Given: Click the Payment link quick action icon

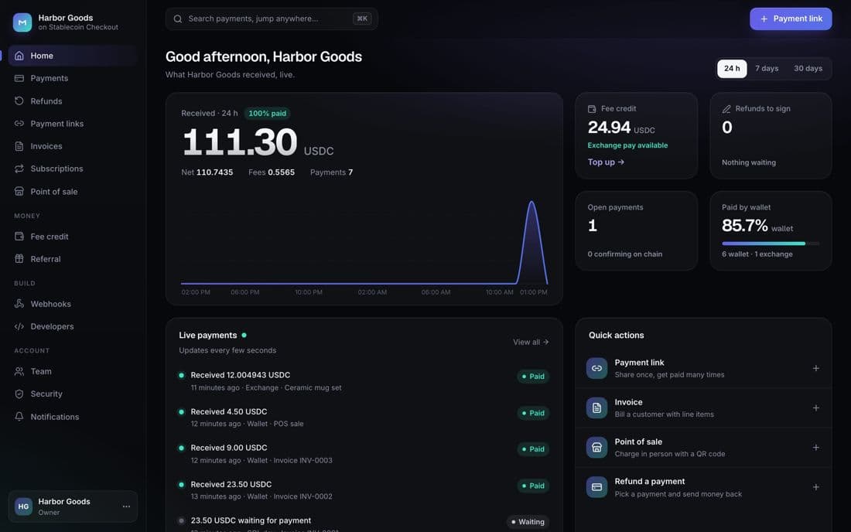Looking at the screenshot, I should tap(596, 368).
